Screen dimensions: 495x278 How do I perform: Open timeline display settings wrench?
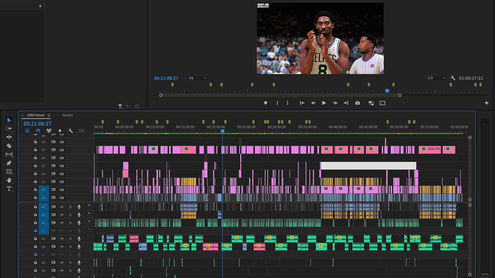[71, 131]
